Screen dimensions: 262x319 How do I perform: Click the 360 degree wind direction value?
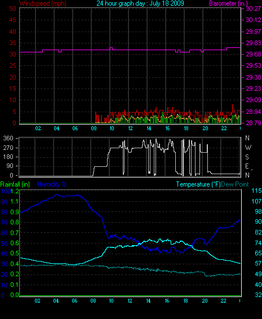8,138
